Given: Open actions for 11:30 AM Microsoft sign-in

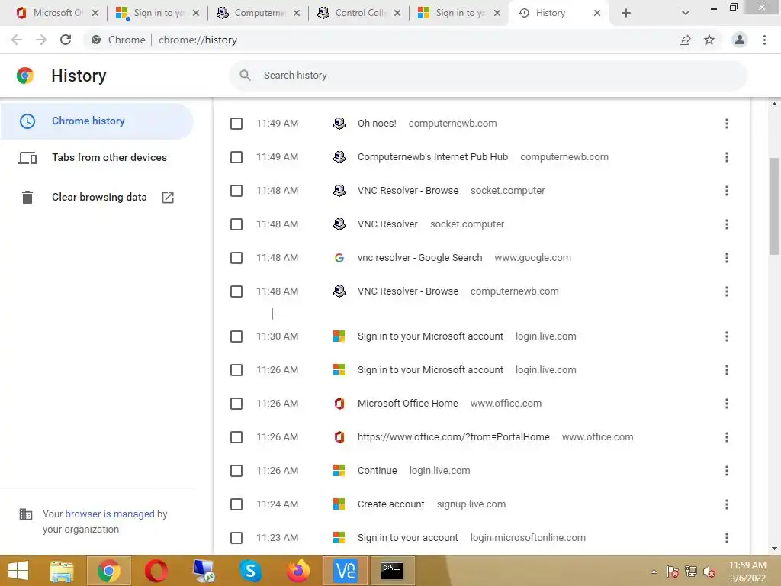Looking at the screenshot, I should point(727,336).
